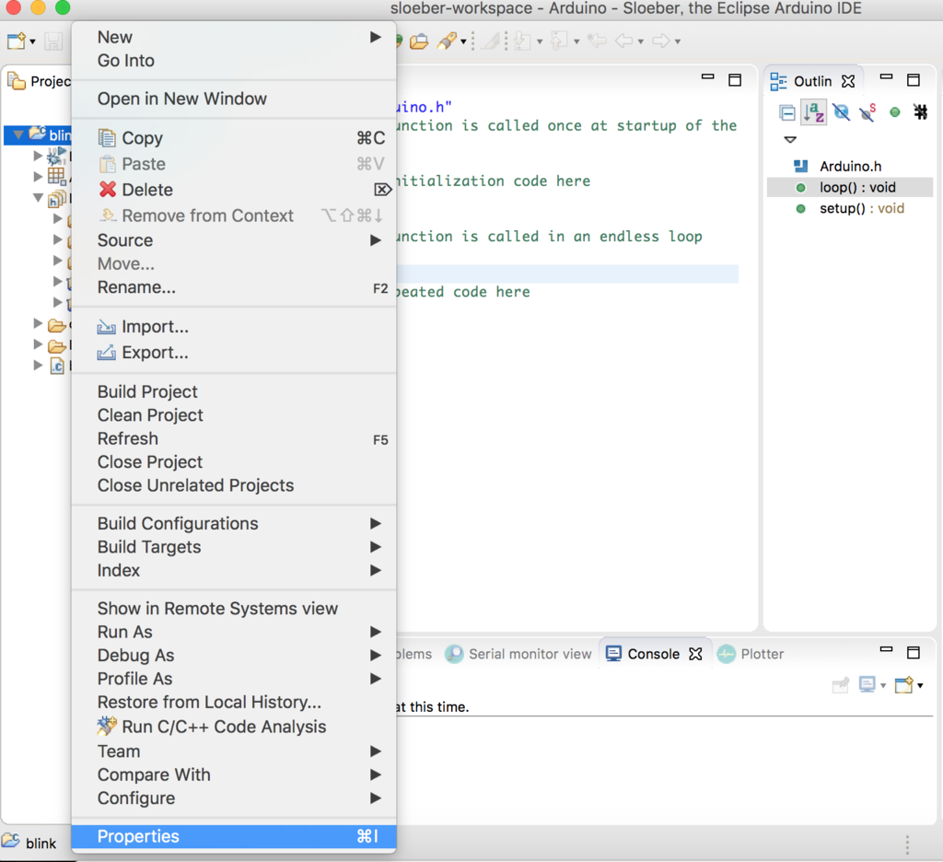The width and height of the screenshot is (943, 862).
Task: Click the Includes header stack icon
Action: [57, 199]
